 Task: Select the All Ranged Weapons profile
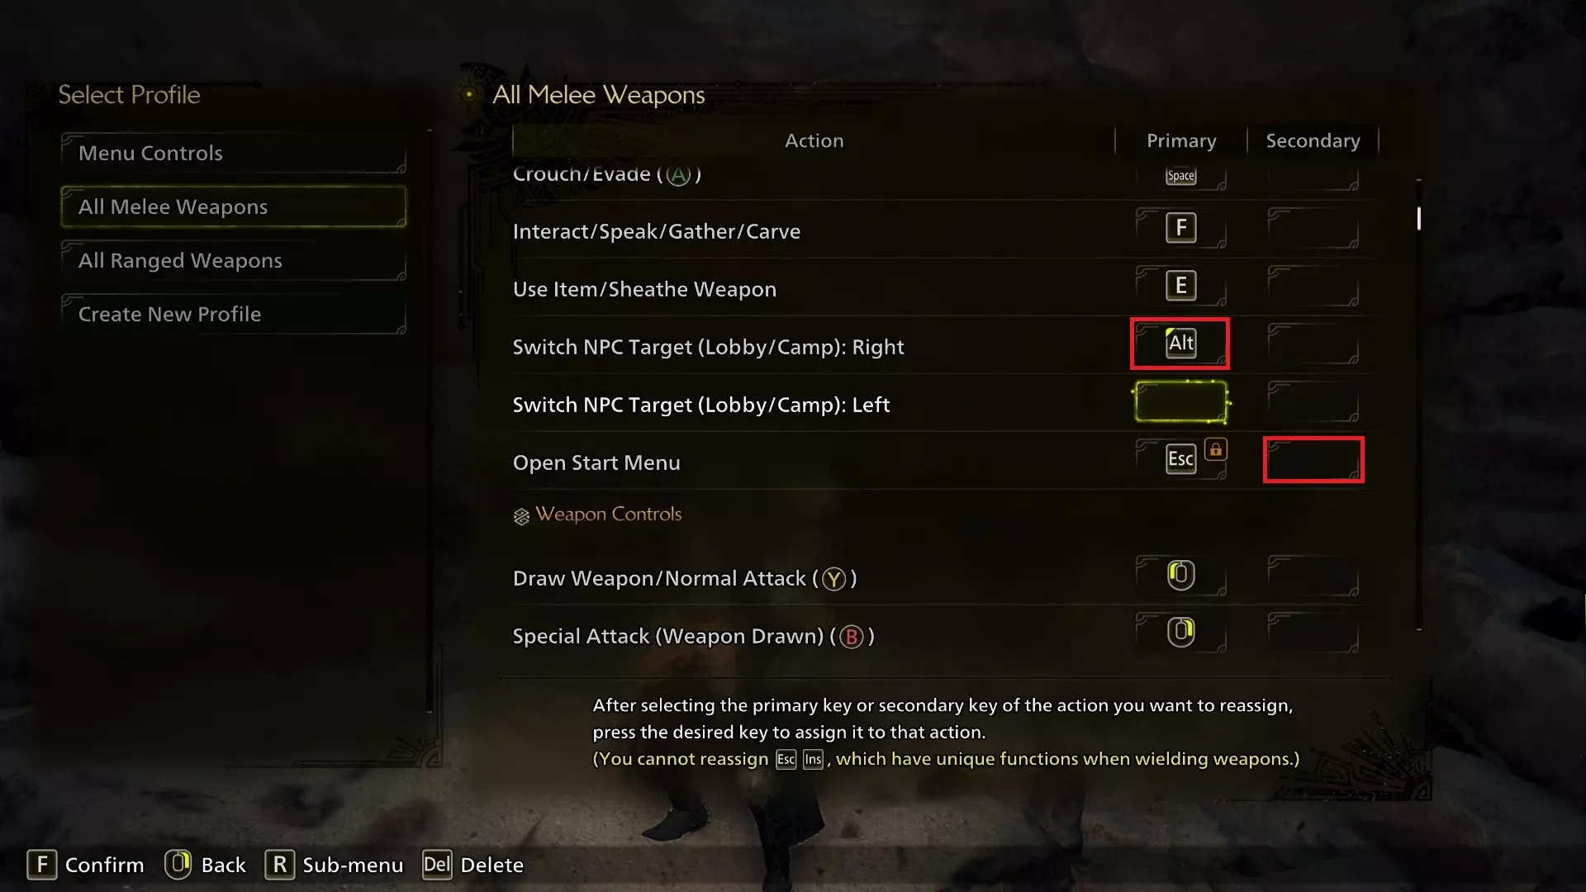pyautogui.click(x=234, y=261)
